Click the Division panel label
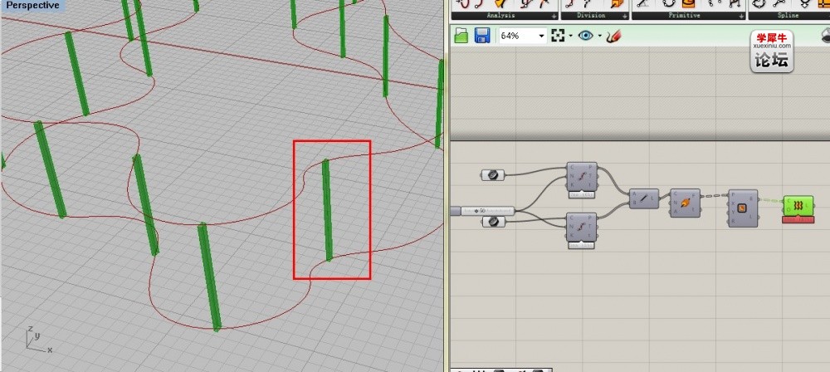830x372 pixels. tap(591, 16)
